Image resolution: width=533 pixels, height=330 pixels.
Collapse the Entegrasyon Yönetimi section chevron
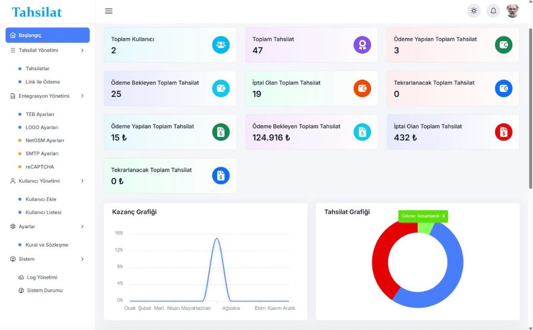[82, 96]
